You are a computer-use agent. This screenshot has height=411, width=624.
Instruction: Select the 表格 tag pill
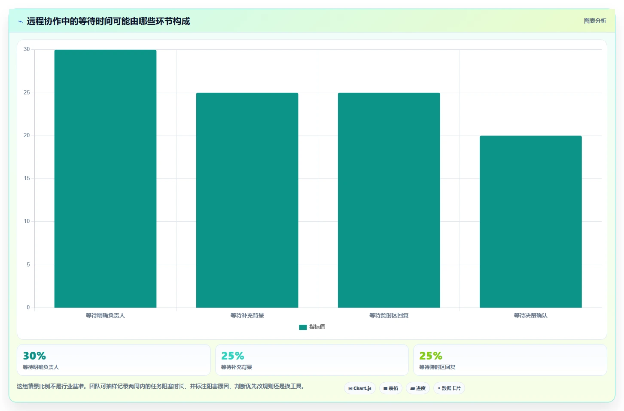click(x=391, y=388)
